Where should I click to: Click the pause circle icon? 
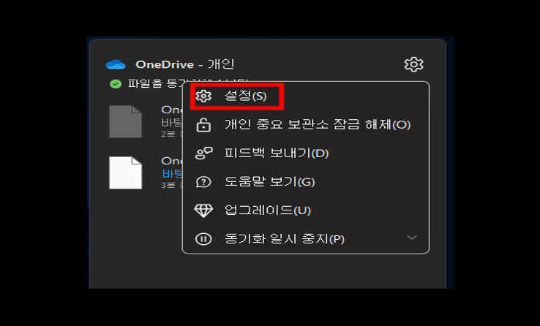click(203, 239)
